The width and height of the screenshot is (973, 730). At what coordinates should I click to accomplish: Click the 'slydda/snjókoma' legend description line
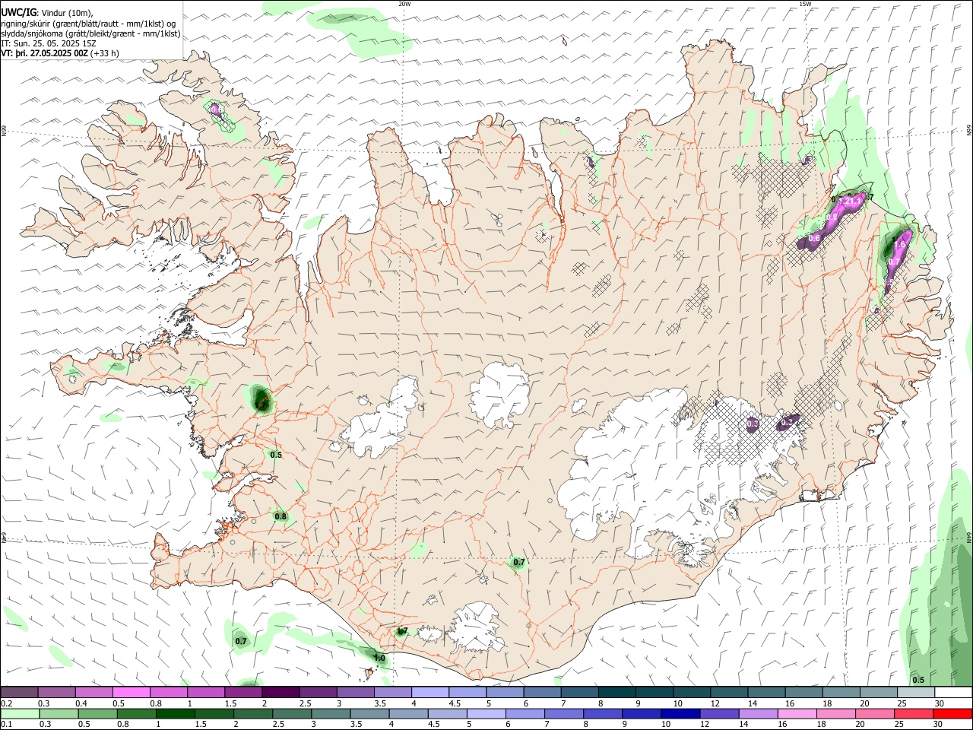pos(90,33)
